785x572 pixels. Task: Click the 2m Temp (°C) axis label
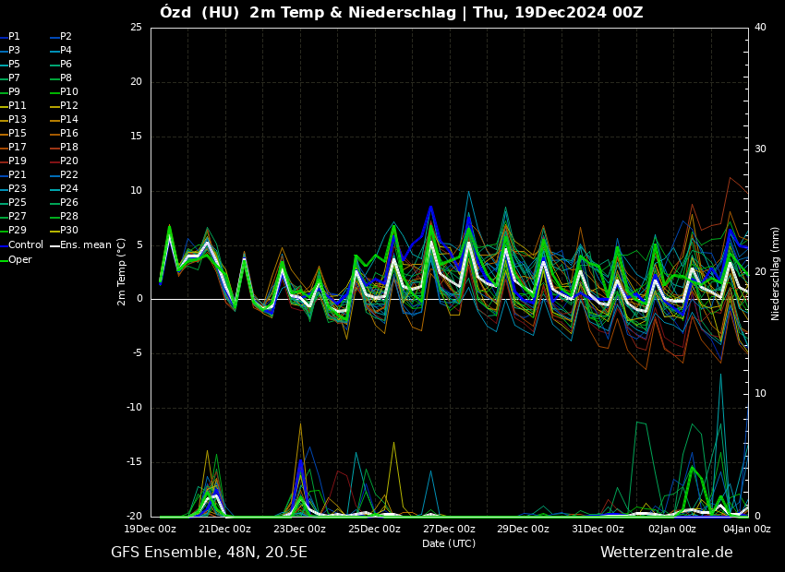tap(122, 271)
